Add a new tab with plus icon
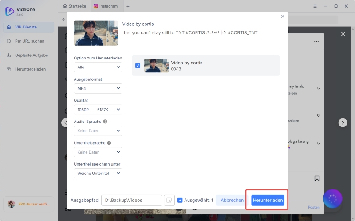The height and width of the screenshot is (221, 355). (x=128, y=6)
